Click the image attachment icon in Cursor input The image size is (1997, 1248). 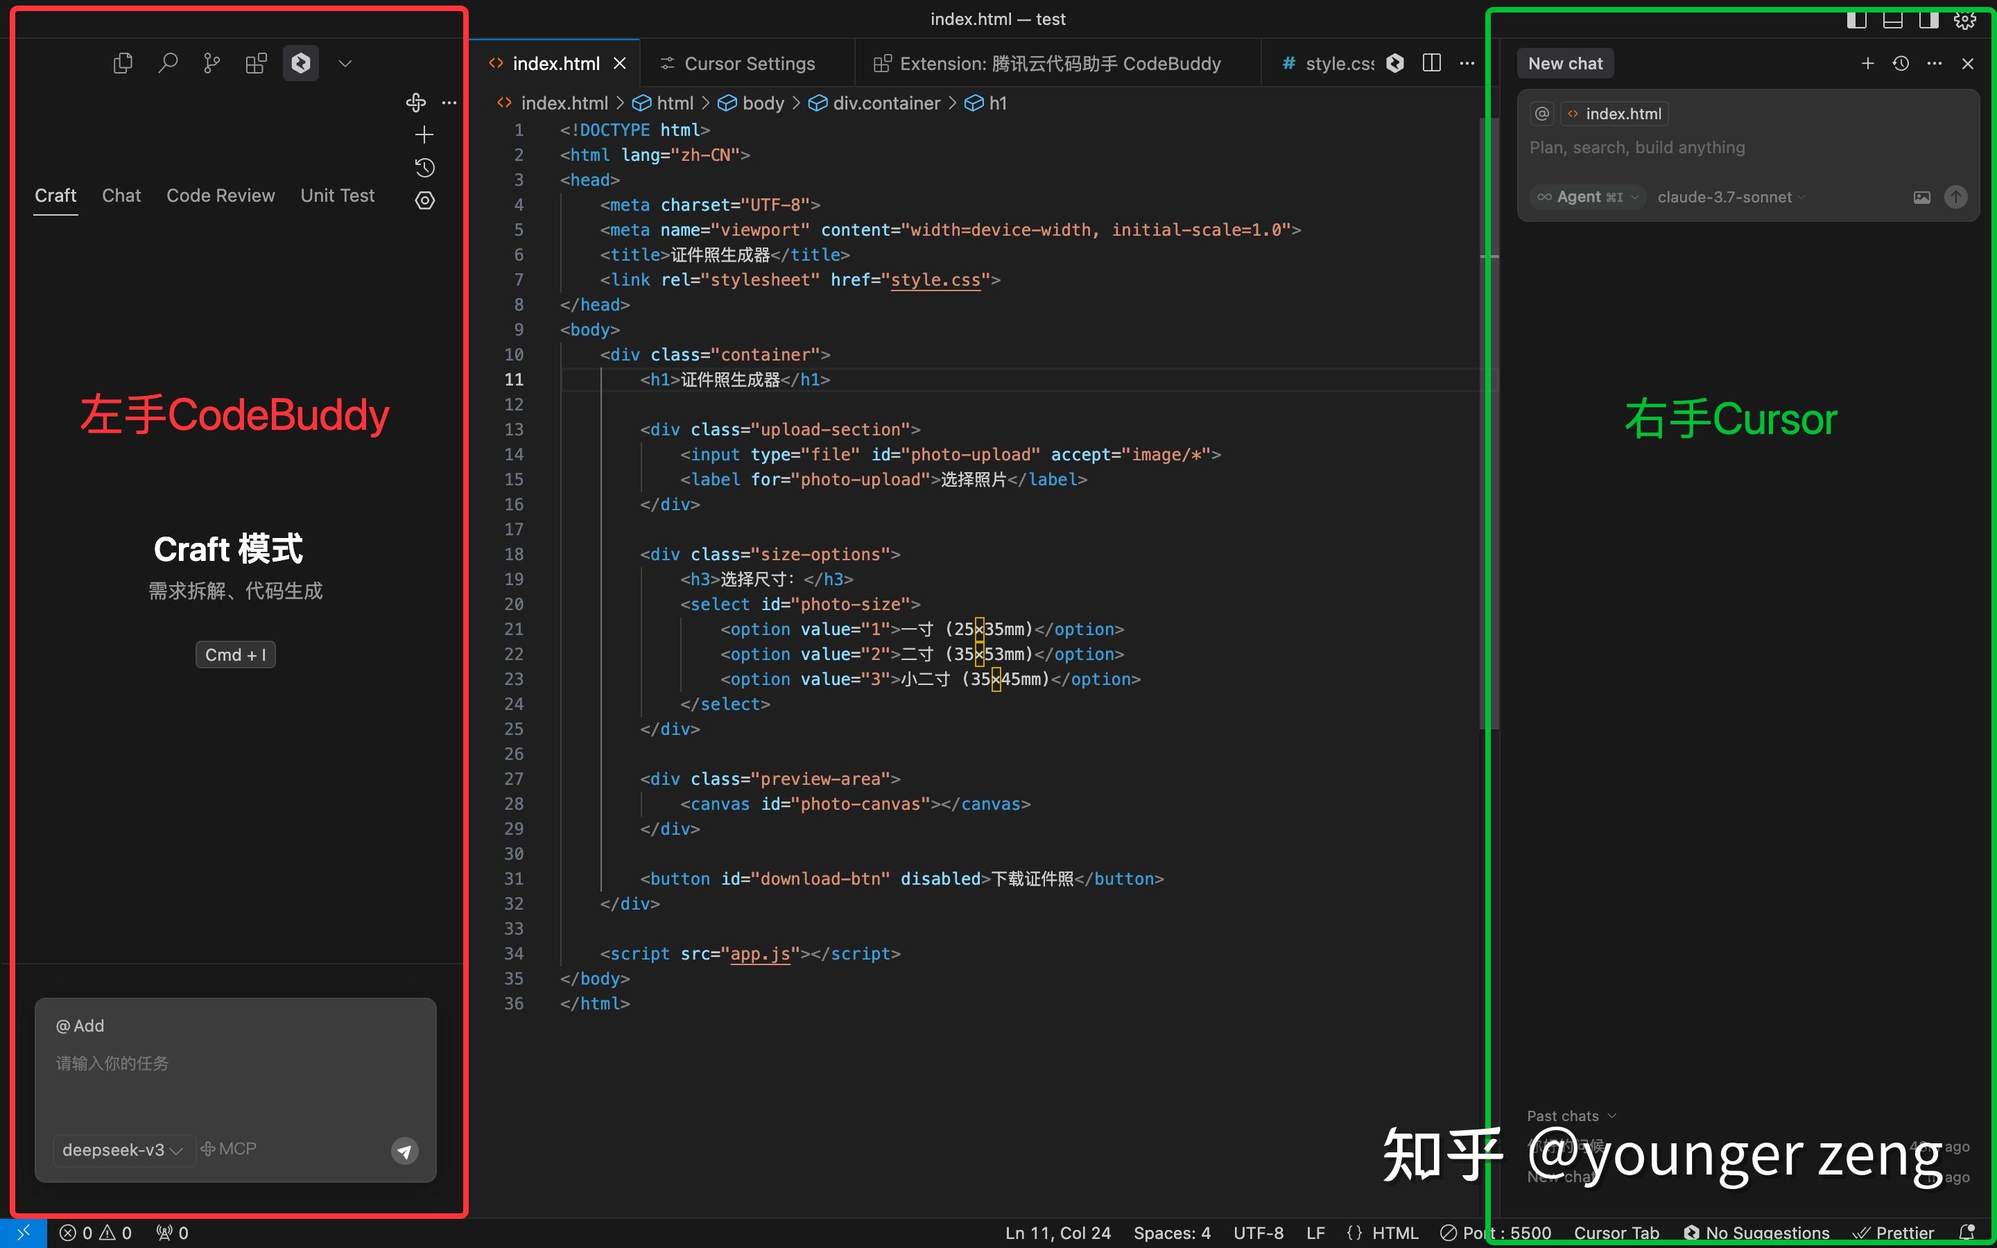tap(1922, 196)
